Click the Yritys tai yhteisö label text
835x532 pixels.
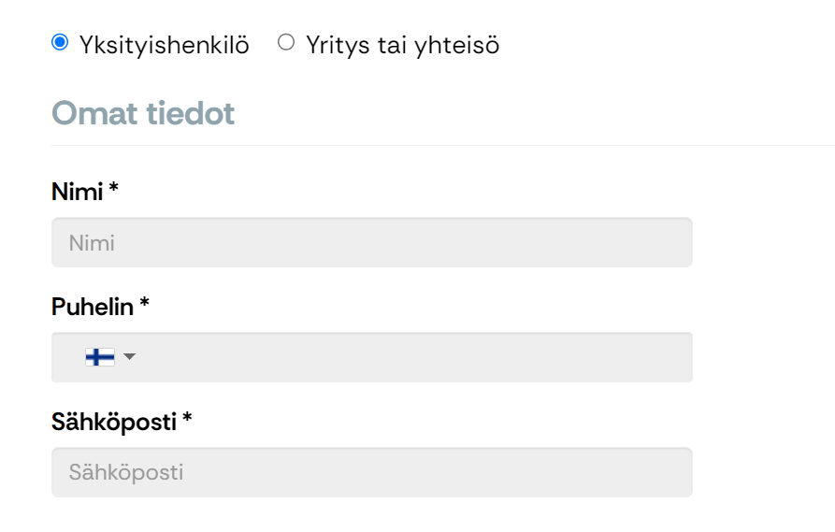click(x=403, y=45)
